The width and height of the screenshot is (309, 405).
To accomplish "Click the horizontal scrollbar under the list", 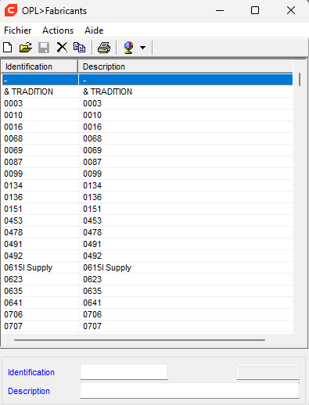I will [x=139, y=340].
